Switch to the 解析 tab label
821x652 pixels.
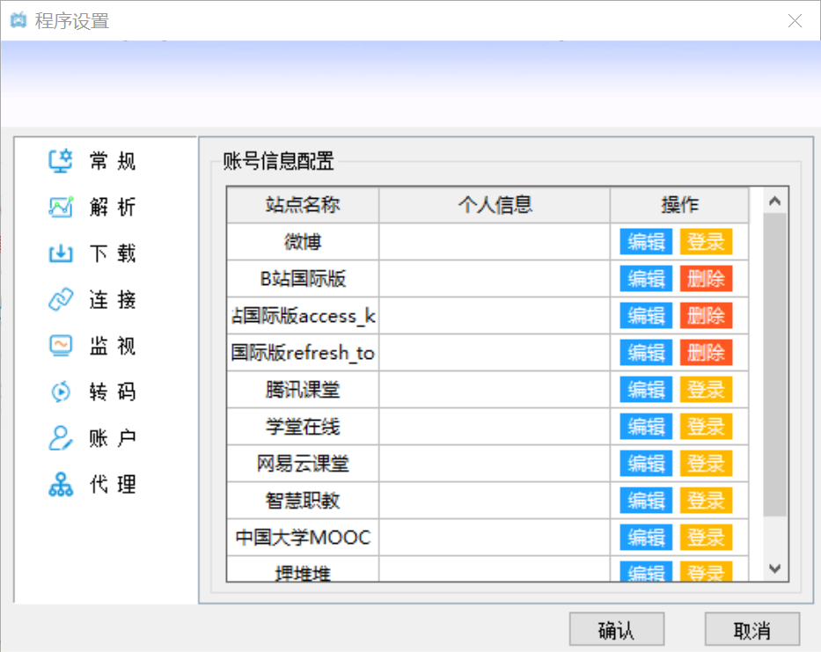click(113, 207)
